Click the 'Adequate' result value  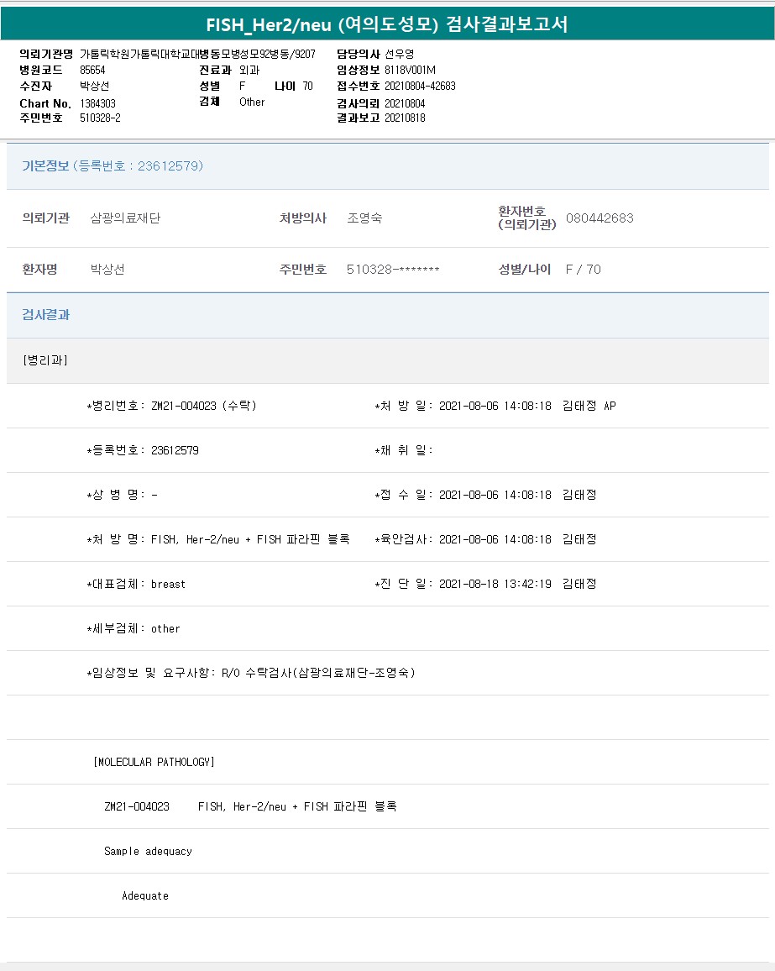coord(145,895)
